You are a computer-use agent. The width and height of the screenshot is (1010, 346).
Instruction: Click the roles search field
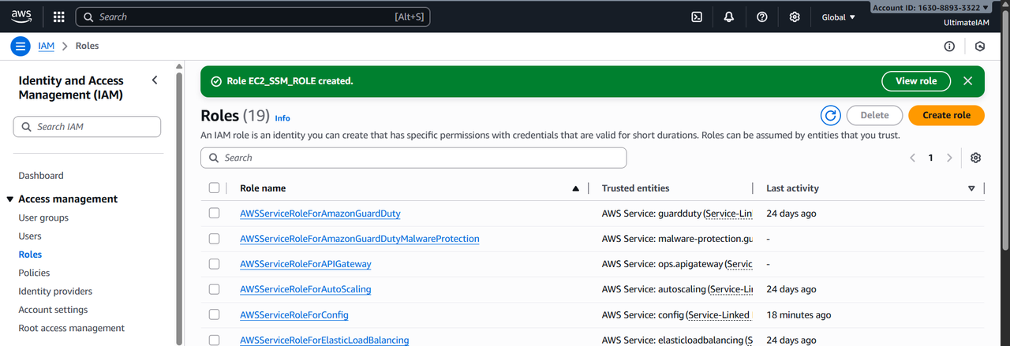[x=413, y=158]
